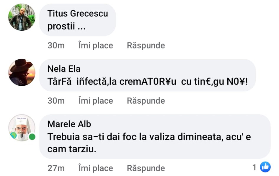This screenshot has height=176, width=279.
Task: Open Marele Alb's profile name link
Action: pos(69,124)
